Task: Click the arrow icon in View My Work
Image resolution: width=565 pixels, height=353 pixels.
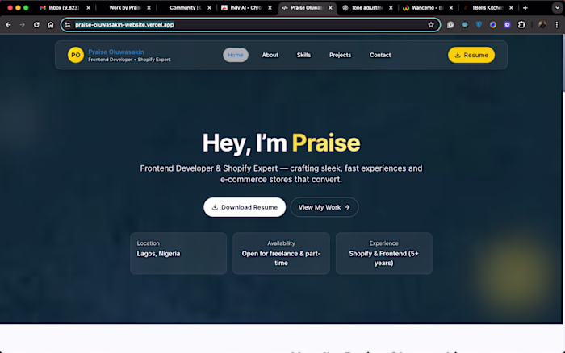Action: pyautogui.click(x=347, y=207)
